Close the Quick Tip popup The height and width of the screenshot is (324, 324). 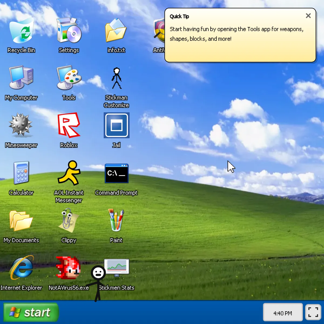[308, 16]
